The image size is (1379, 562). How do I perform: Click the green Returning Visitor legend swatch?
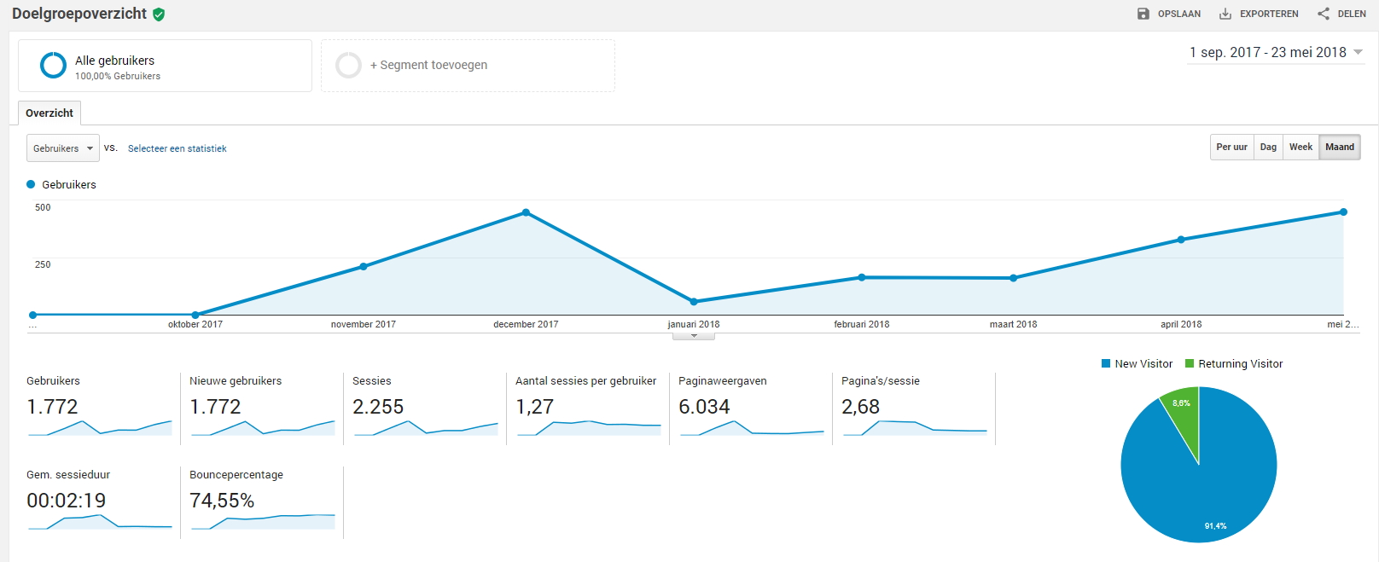tap(1190, 364)
